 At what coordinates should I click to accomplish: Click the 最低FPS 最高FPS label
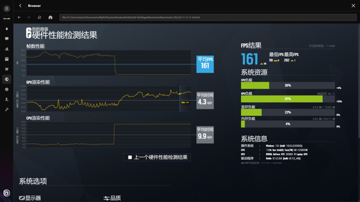(284, 54)
